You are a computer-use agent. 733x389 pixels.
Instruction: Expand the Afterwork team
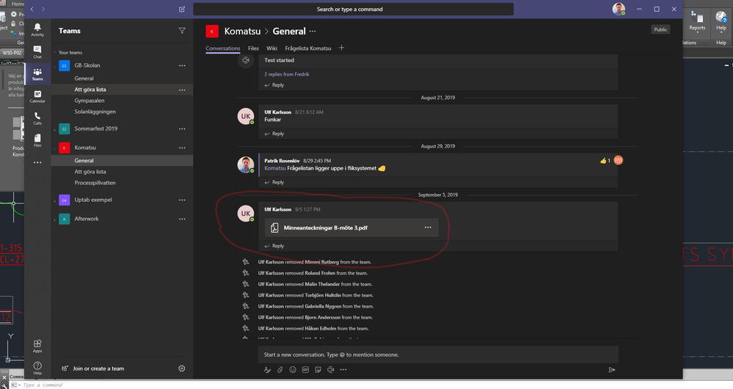(55, 219)
